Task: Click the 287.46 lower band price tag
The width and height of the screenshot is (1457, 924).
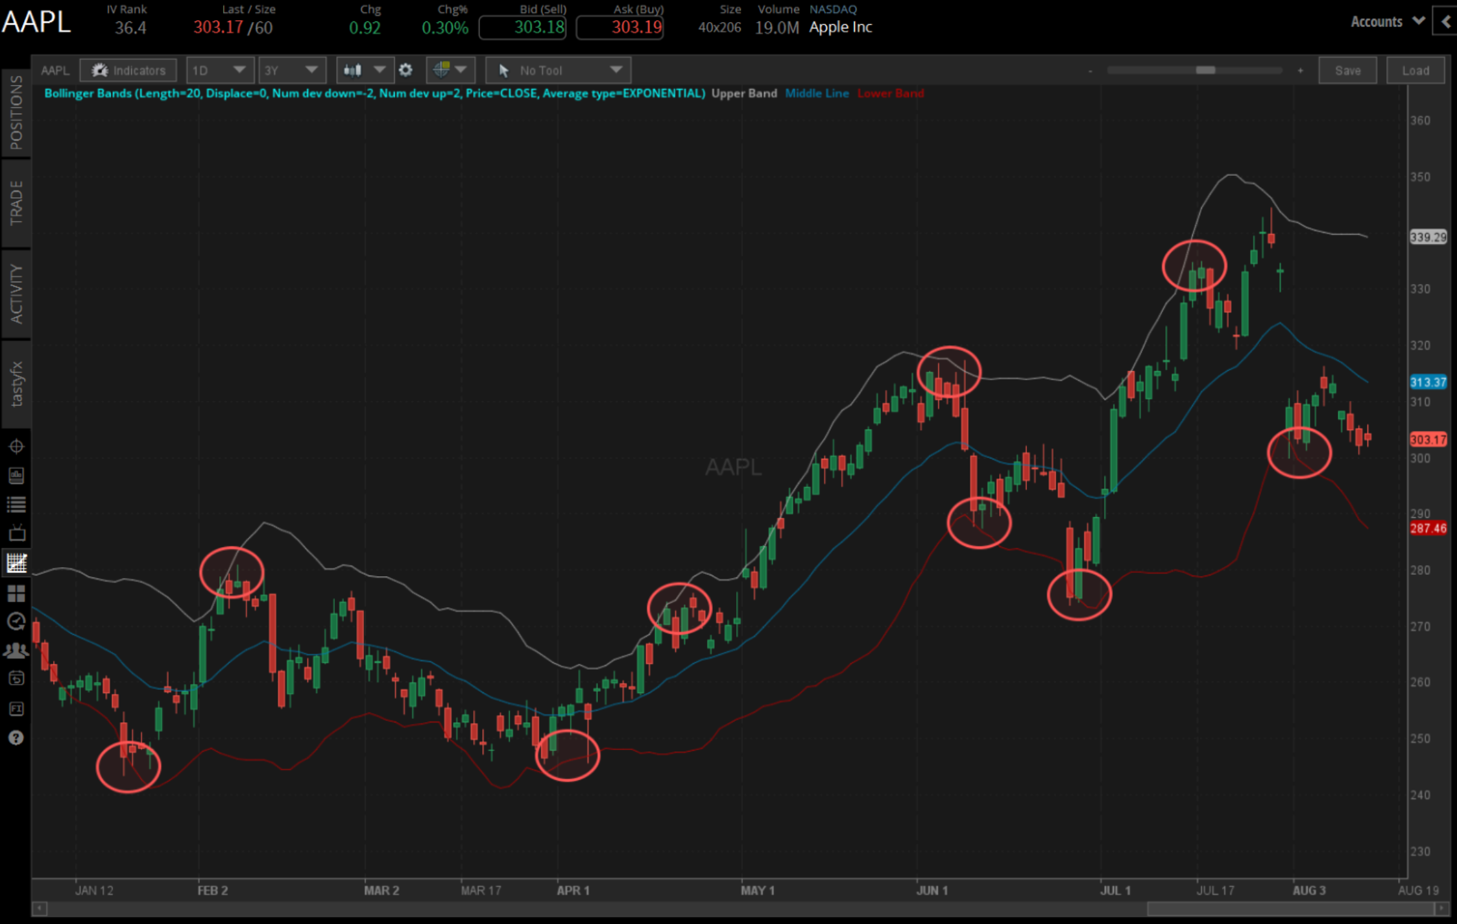Action: (x=1428, y=528)
